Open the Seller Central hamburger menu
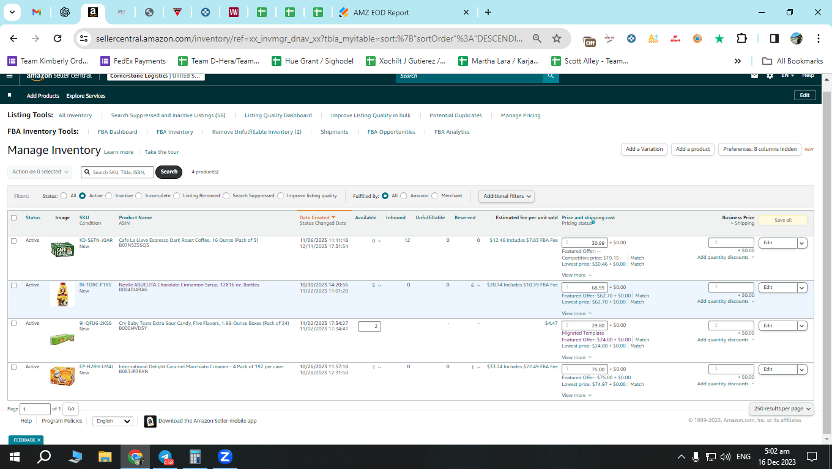The width and height of the screenshot is (832, 469). (9, 76)
